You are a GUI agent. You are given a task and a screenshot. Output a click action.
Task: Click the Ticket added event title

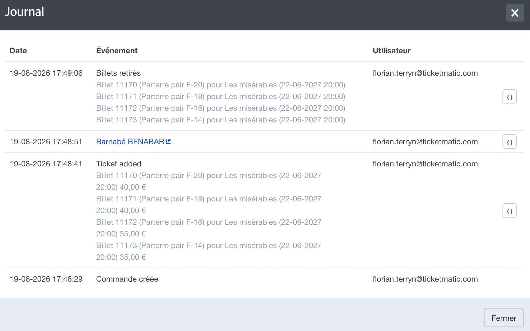pyautogui.click(x=119, y=164)
